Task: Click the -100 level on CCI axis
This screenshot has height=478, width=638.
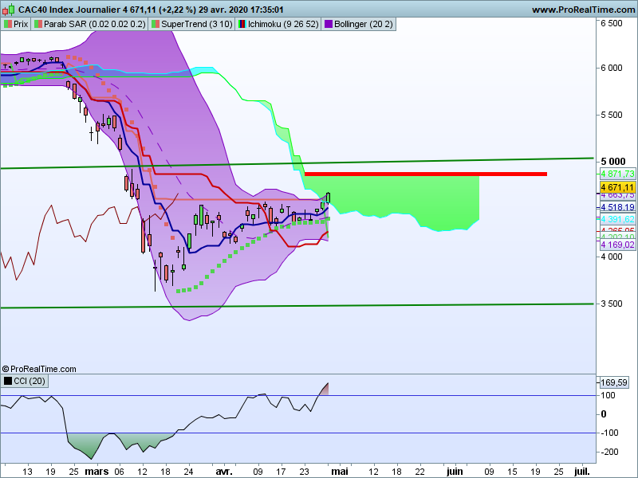Action: [609, 433]
